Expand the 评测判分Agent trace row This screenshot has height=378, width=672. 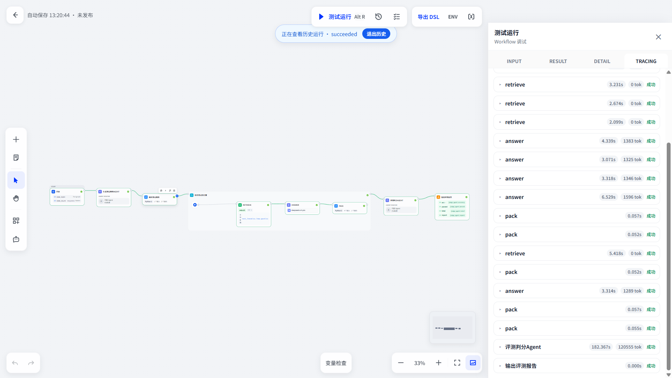[577, 347]
